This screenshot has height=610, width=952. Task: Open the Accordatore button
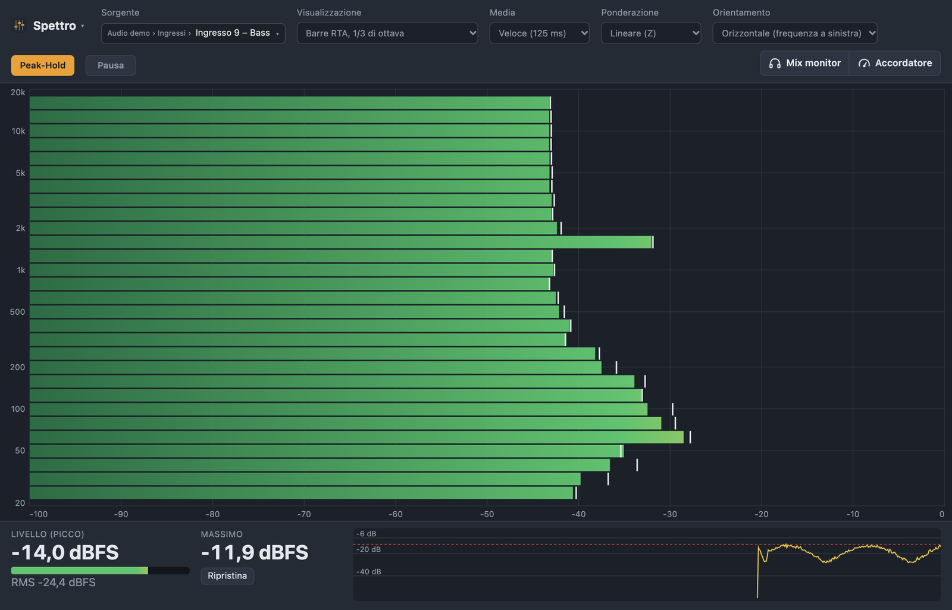[895, 63]
